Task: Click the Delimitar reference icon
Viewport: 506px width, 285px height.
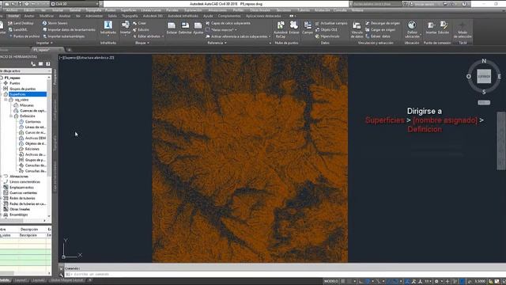Action: 185,25
